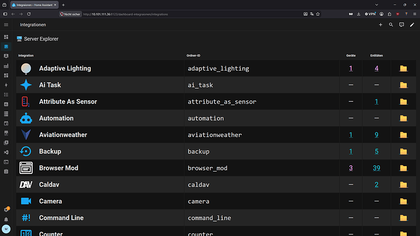Click Aviationweather entity count 9

coord(376,135)
